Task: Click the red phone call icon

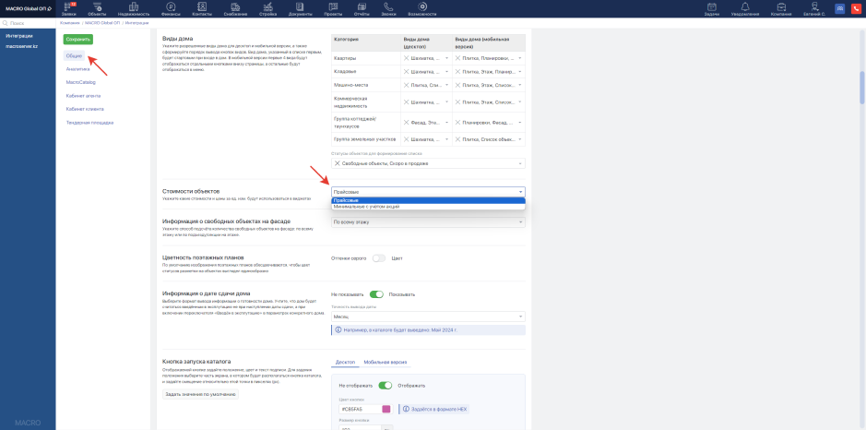Action: [x=855, y=8]
